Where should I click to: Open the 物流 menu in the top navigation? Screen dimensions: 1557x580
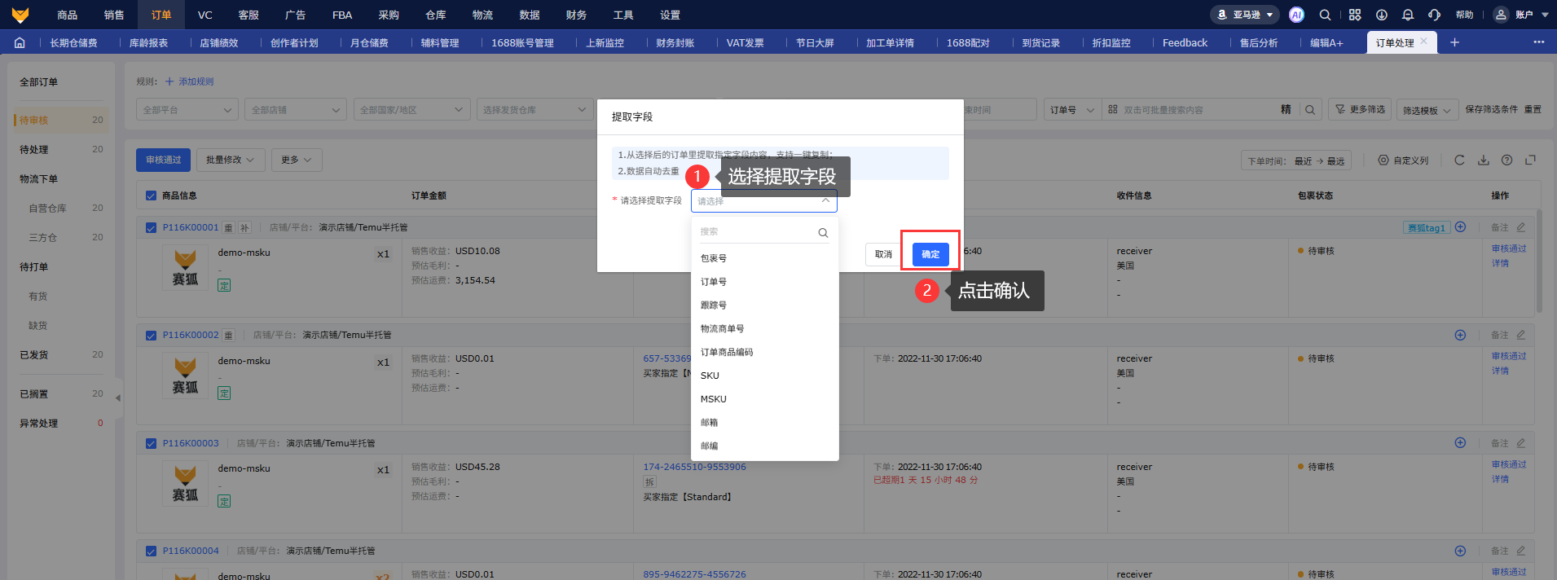[x=482, y=15]
